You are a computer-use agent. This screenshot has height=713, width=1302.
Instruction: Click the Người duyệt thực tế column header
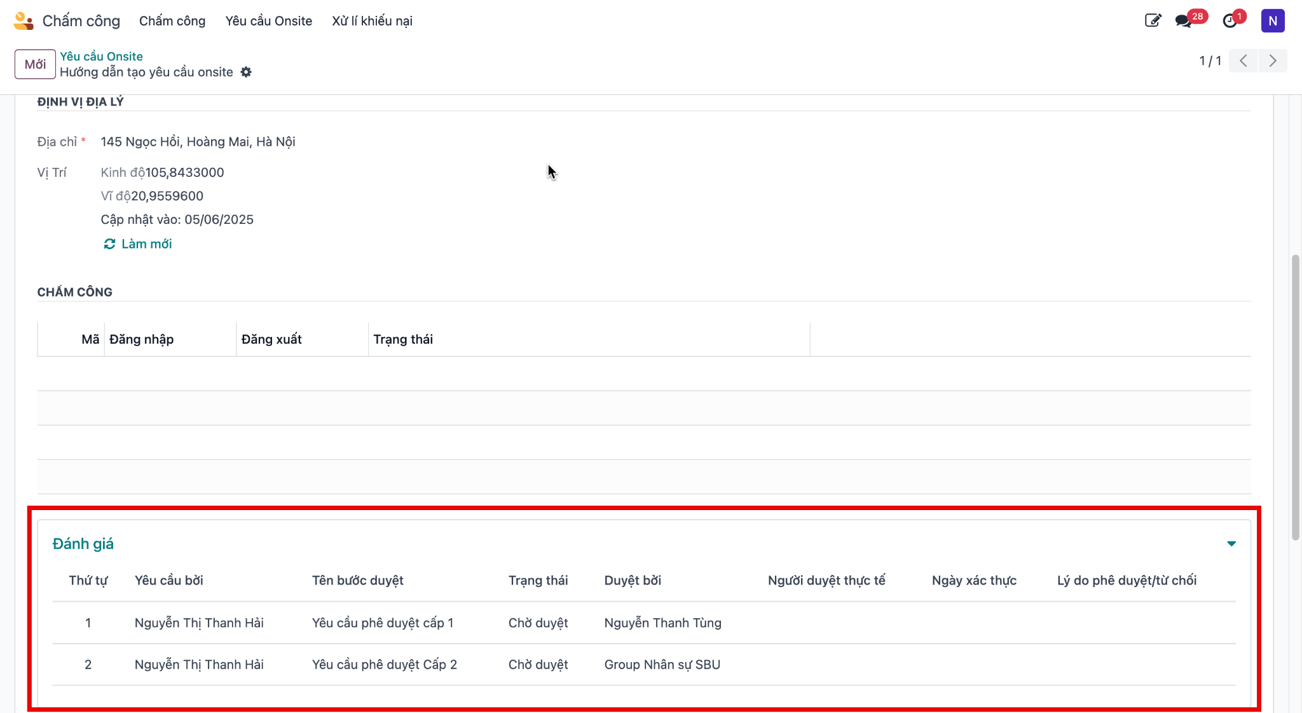click(826, 581)
